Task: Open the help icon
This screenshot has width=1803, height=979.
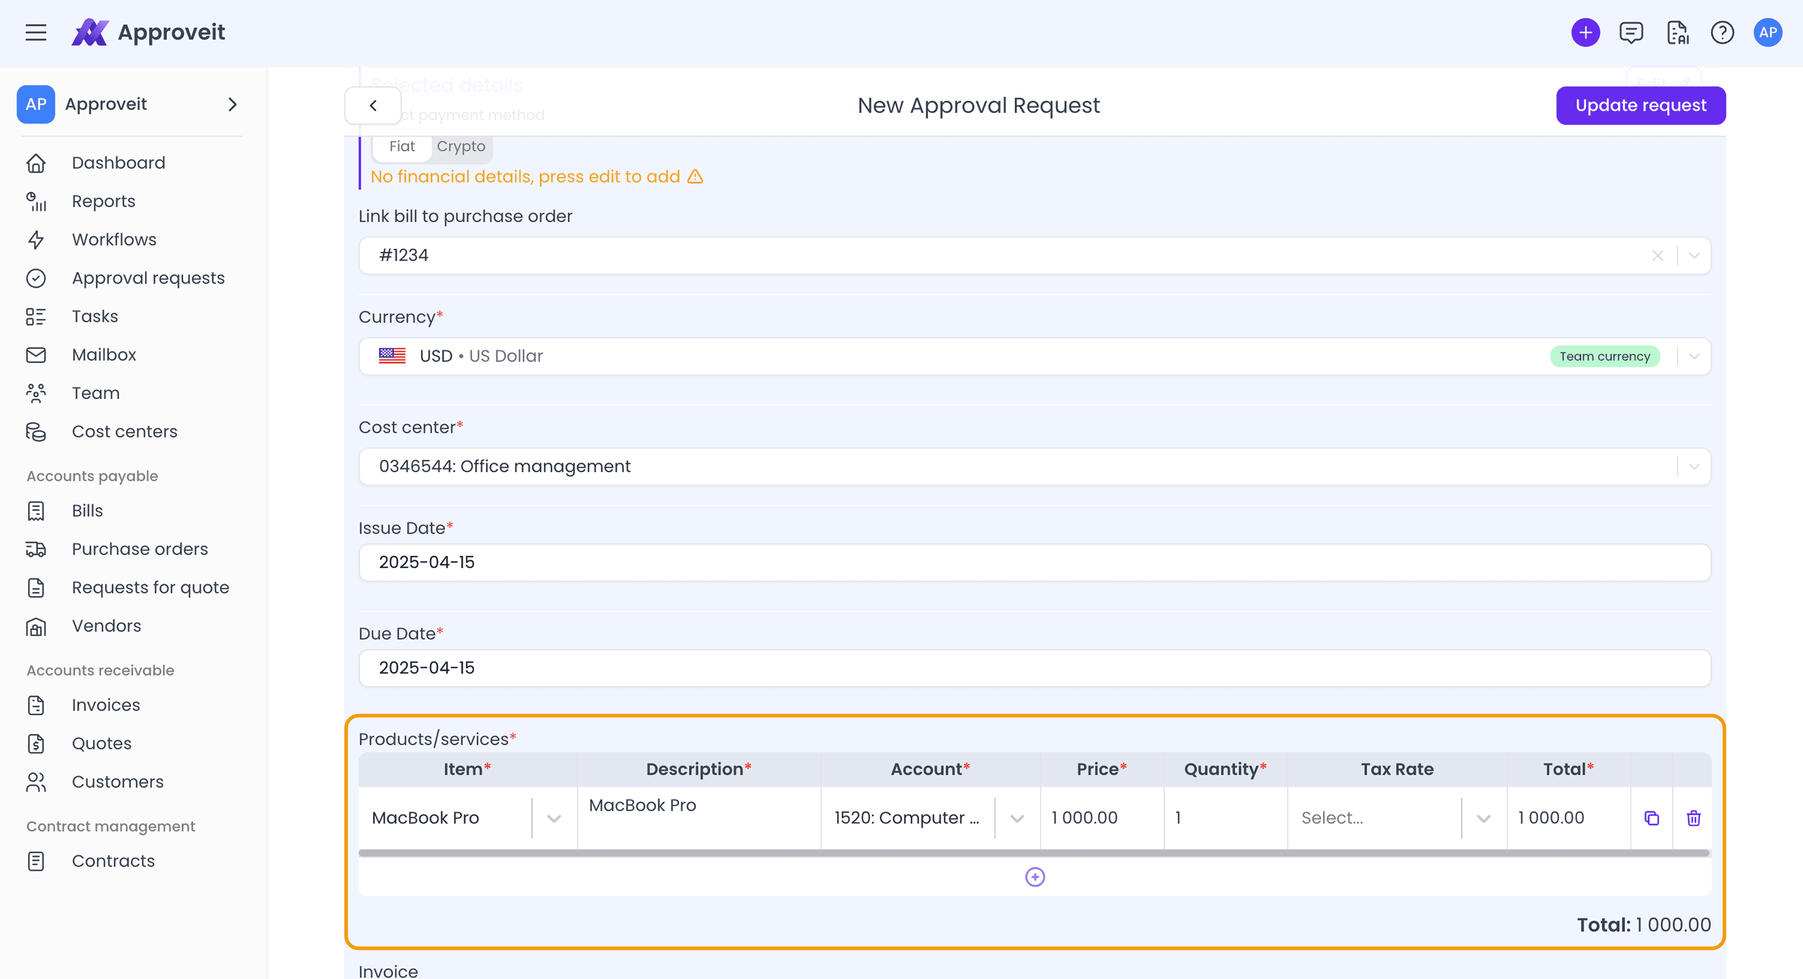Action: pyautogui.click(x=1723, y=32)
